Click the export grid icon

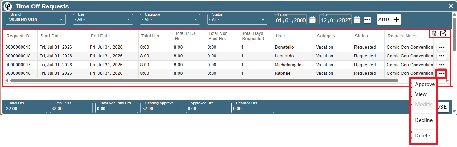(443, 33)
